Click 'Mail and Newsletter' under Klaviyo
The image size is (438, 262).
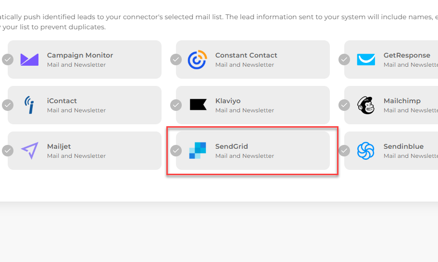point(245,110)
